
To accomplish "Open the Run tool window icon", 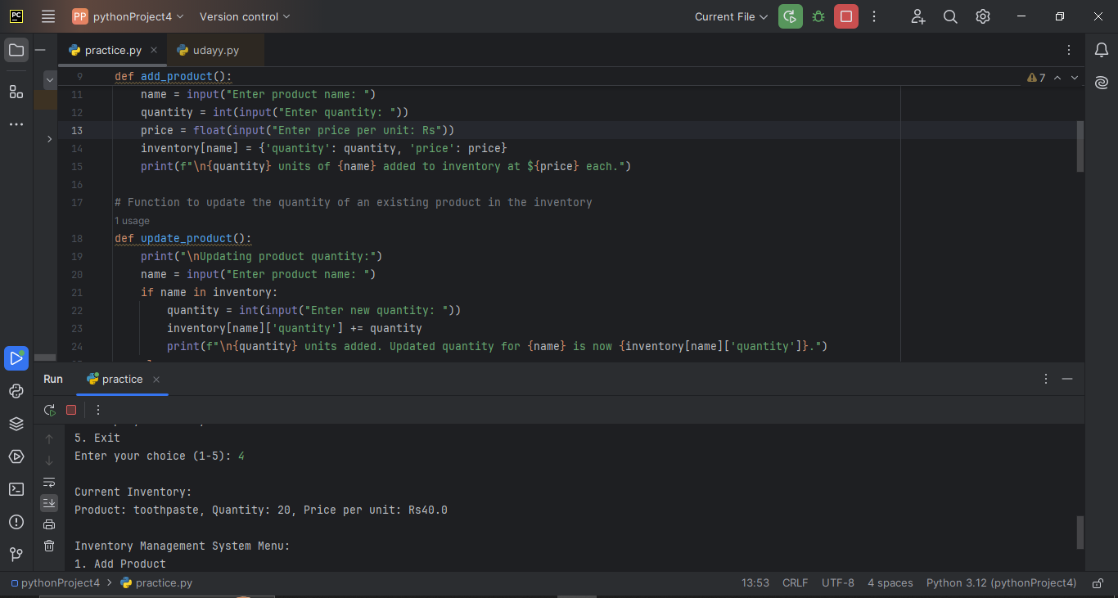I will click(x=16, y=358).
